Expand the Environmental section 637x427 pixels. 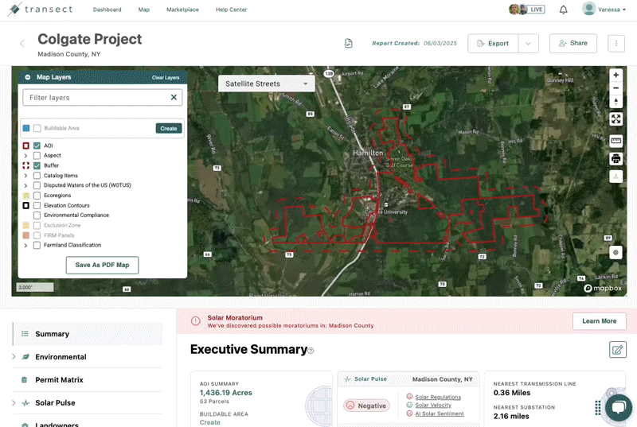[x=14, y=357]
